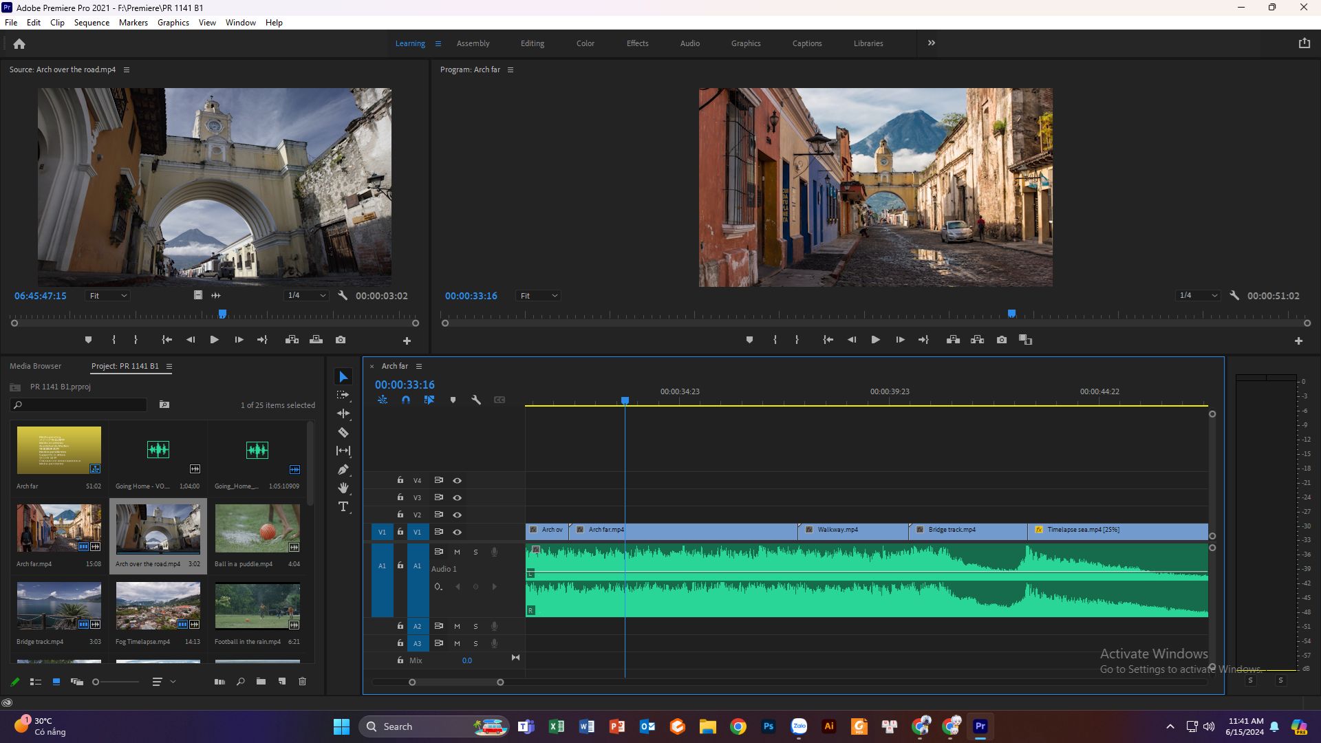Switch to Media Browser tab
Viewport: 1321px width, 743px height.
(35, 366)
